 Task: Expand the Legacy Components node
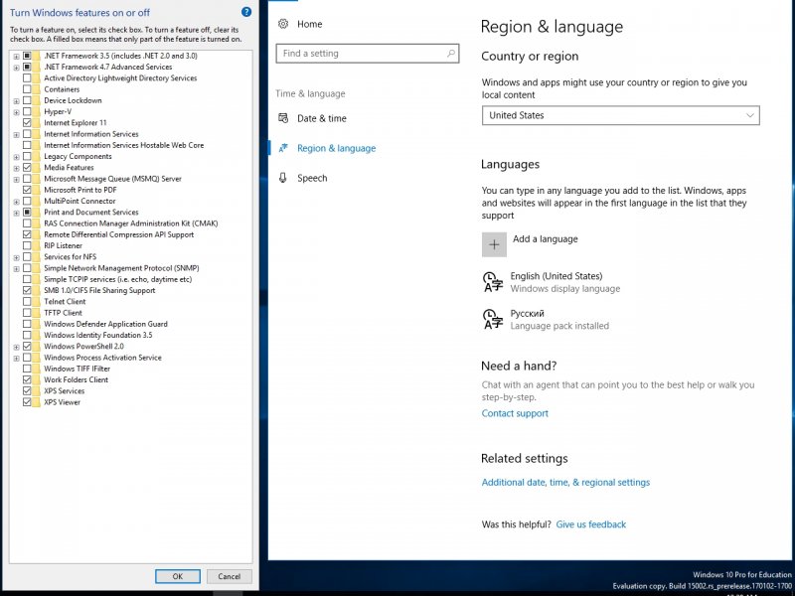pos(16,157)
